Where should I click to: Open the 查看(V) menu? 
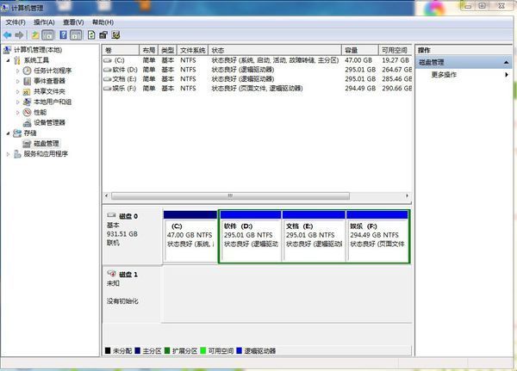click(73, 22)
